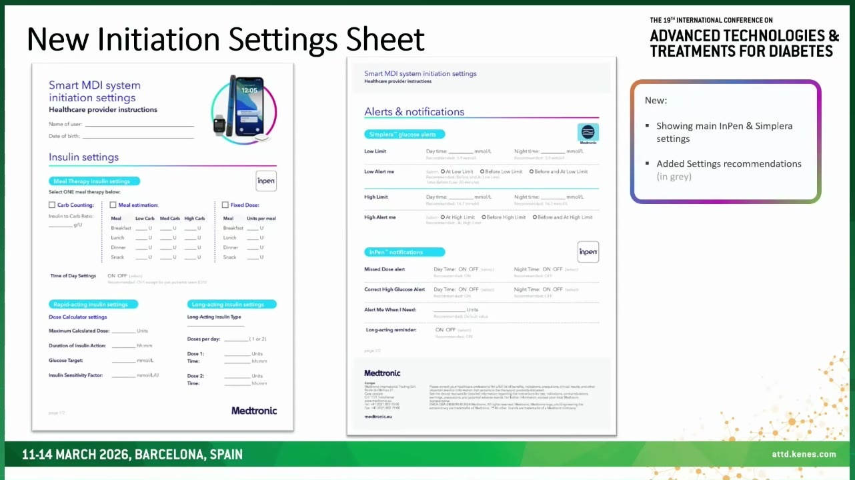This screenshot has height=480, width=855.
Task: Click the Glucose Target mmol/L blank
Action: pyautogui.click(x=123, y=361)
